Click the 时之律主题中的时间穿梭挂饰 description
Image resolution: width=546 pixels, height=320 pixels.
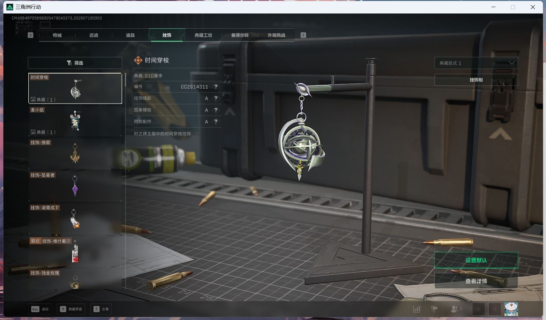point(162,134)
